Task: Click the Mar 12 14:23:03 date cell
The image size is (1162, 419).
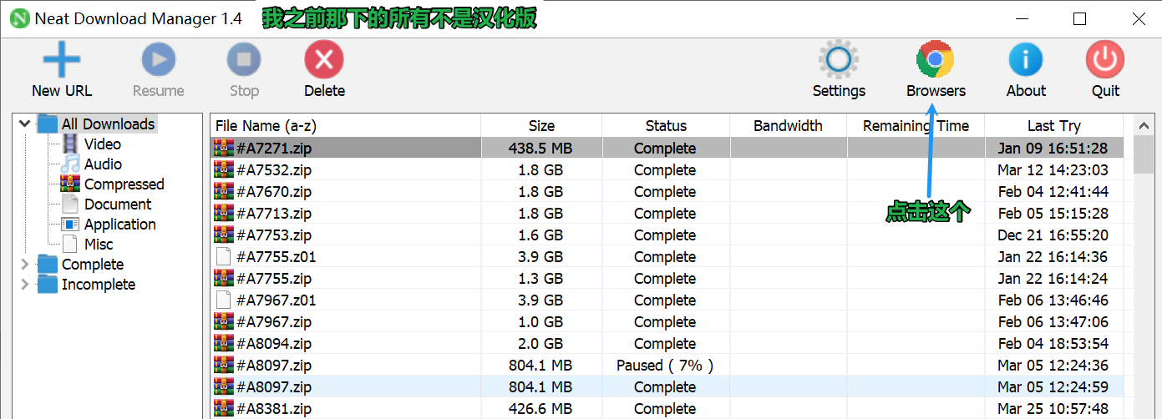Action: click(1053, 170)
